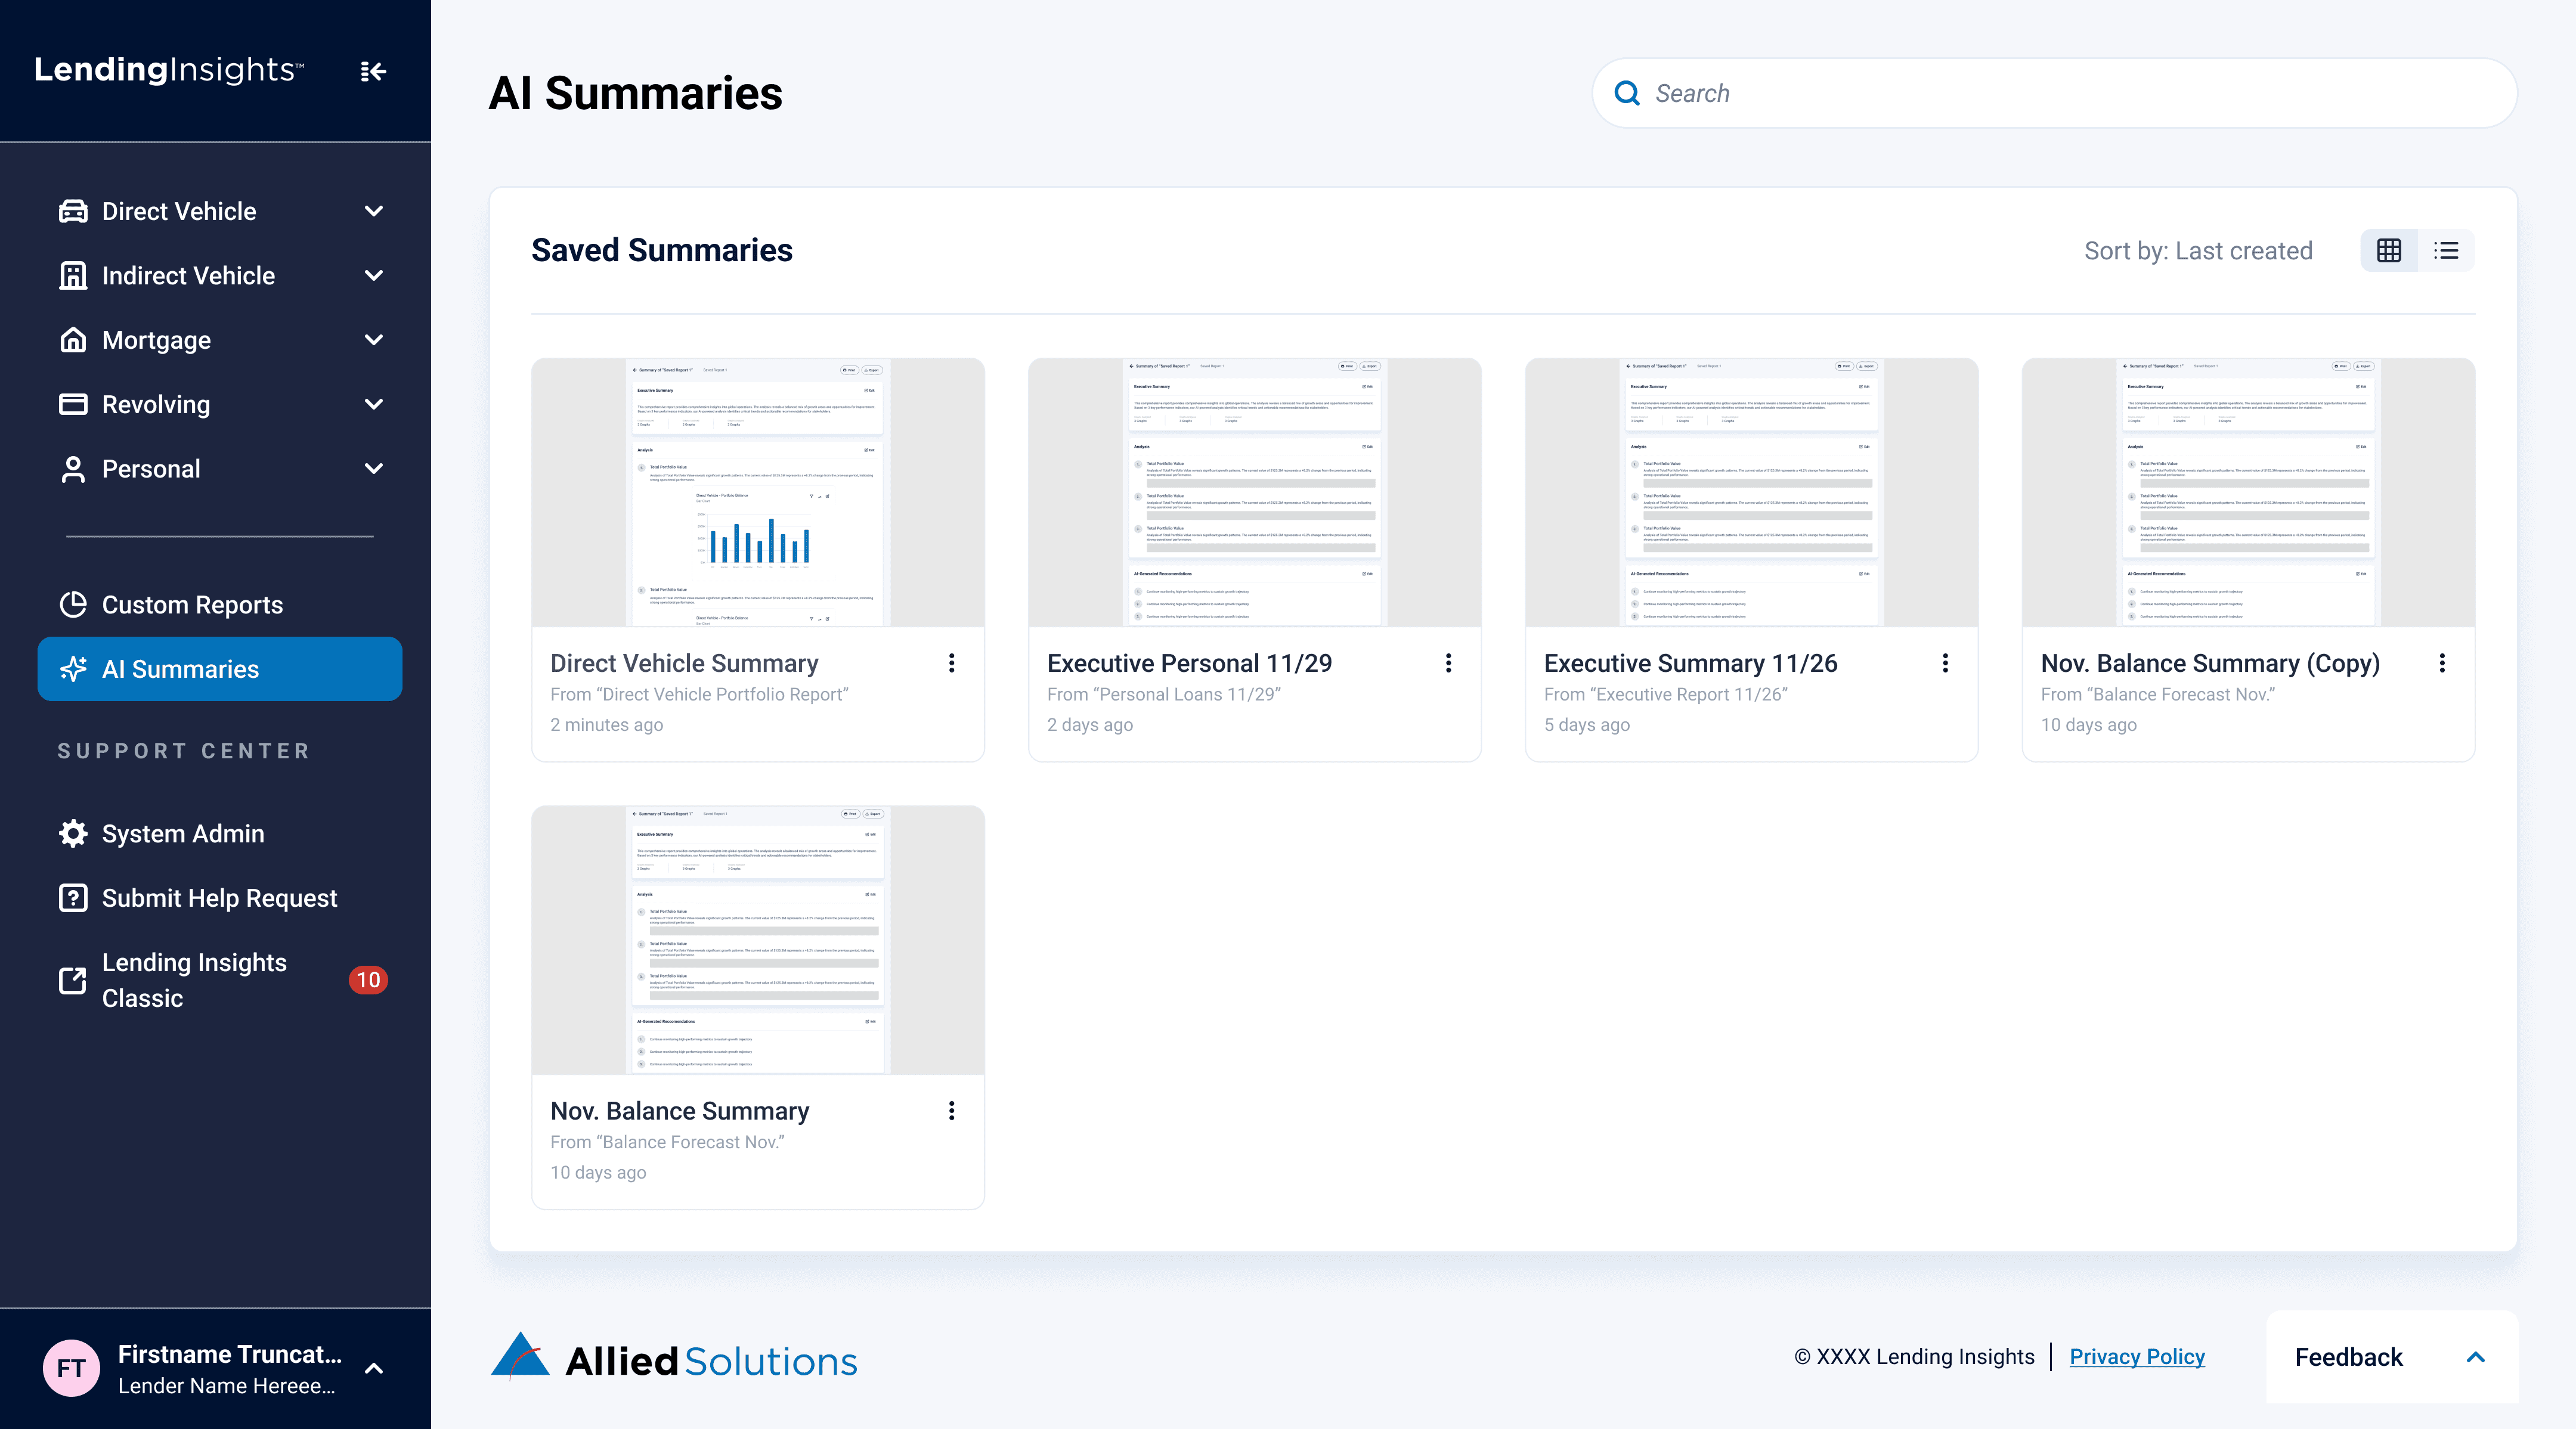Click the search magnifier icon
2576x1429 pixels.
(1627, 93)
